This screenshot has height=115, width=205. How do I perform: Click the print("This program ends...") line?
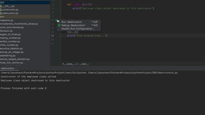tap(87, 35)
